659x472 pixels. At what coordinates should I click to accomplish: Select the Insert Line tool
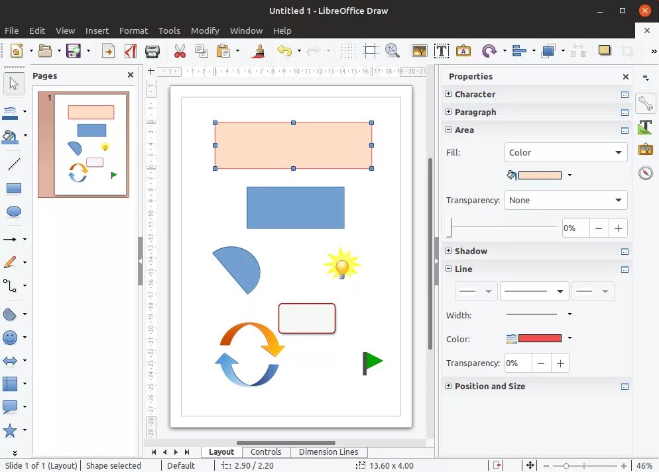[14, 164]
